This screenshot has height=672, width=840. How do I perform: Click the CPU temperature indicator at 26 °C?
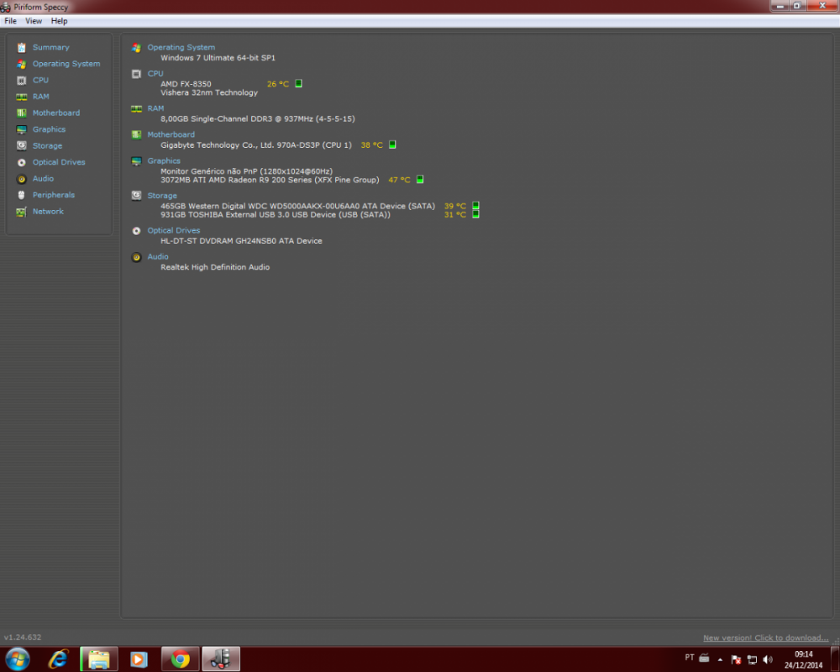pos(278,84)
